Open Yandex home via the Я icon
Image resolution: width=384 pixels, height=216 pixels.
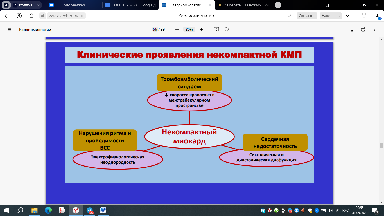point(19,16)
